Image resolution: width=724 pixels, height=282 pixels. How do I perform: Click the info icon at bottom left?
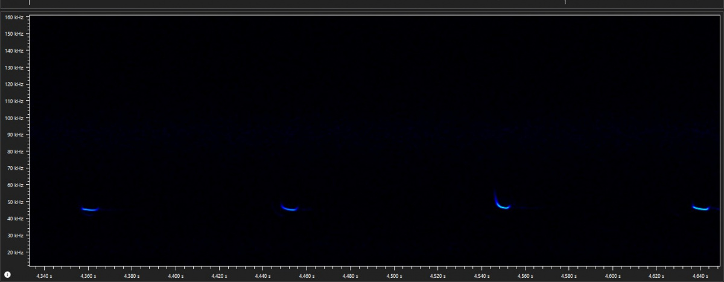coord(7,274)
